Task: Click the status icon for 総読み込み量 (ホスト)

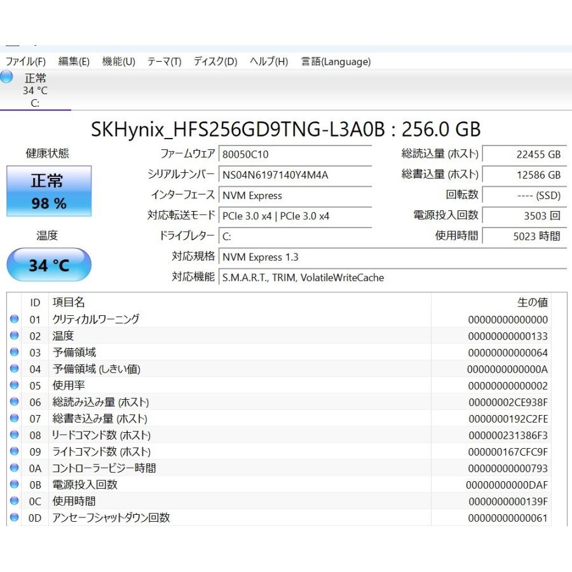Action: tap(14, 402)
